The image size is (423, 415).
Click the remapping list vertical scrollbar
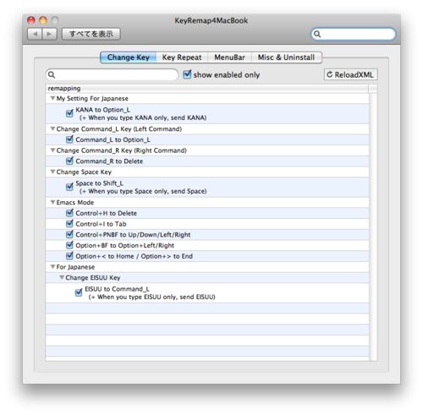(373, 227)
